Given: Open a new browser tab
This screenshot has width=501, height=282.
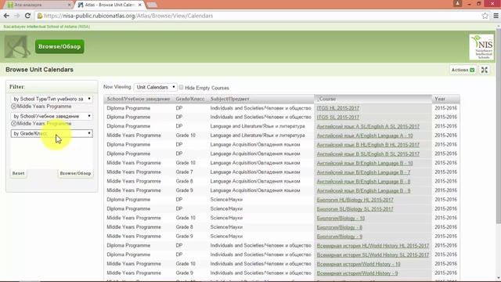Looking at the screenshot, I should (152, 5).
